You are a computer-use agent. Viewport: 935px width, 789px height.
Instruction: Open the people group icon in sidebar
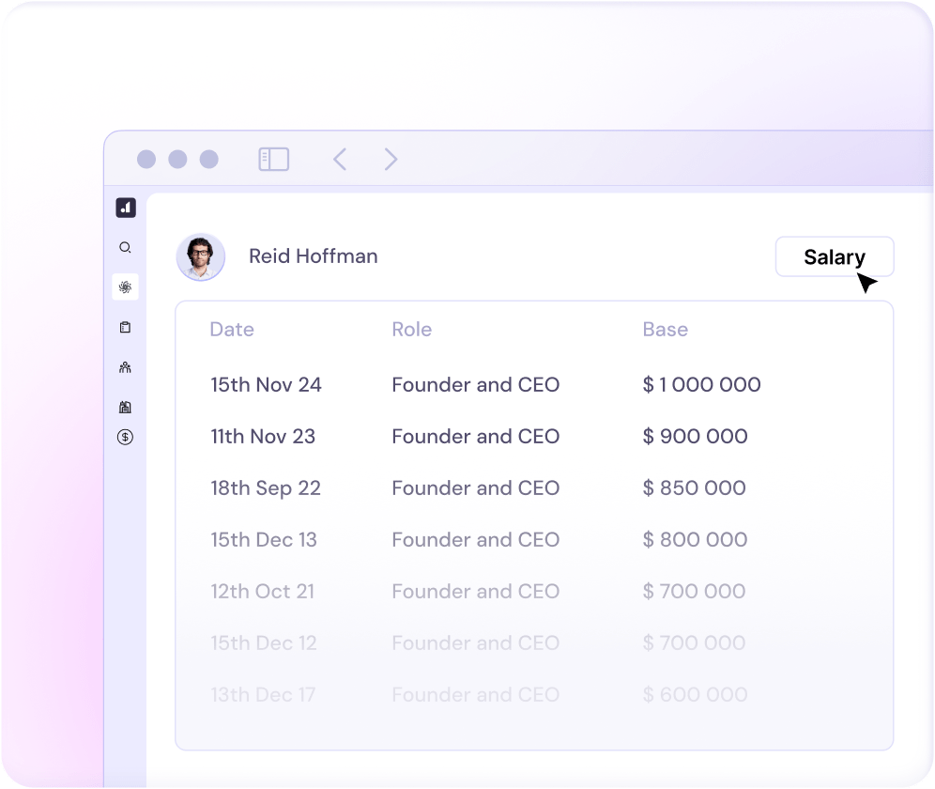pyautogui.click(x=125, y=367)
